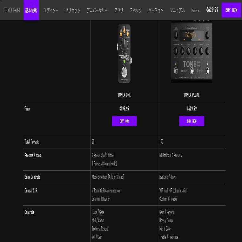This screenshot has height=242, width=242.
Task: Click the €429.99 price in the table
Action: pos(192,109)
